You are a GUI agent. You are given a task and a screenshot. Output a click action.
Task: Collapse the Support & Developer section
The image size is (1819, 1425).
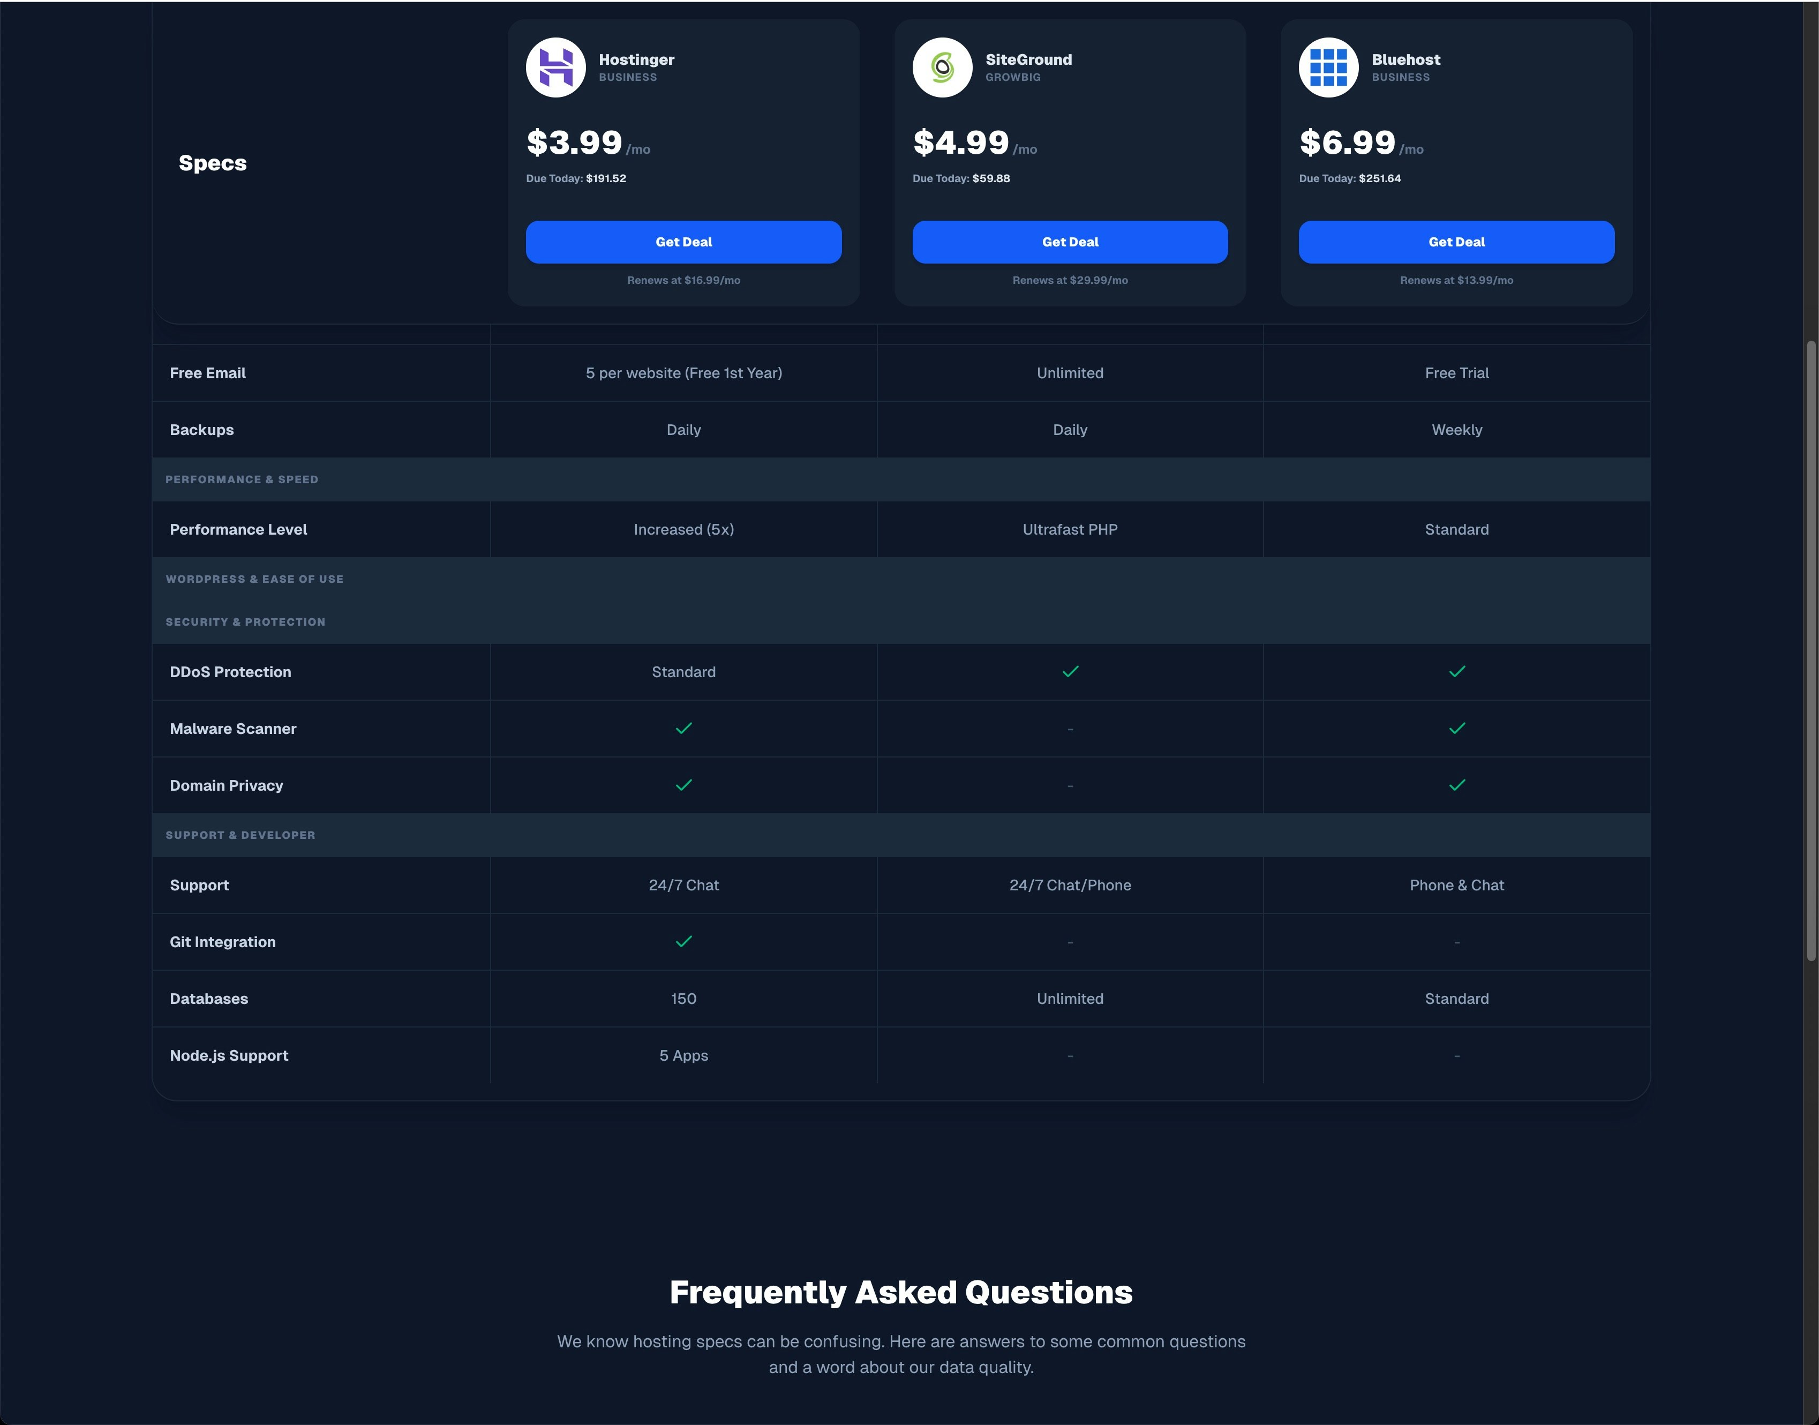point(240,835)
